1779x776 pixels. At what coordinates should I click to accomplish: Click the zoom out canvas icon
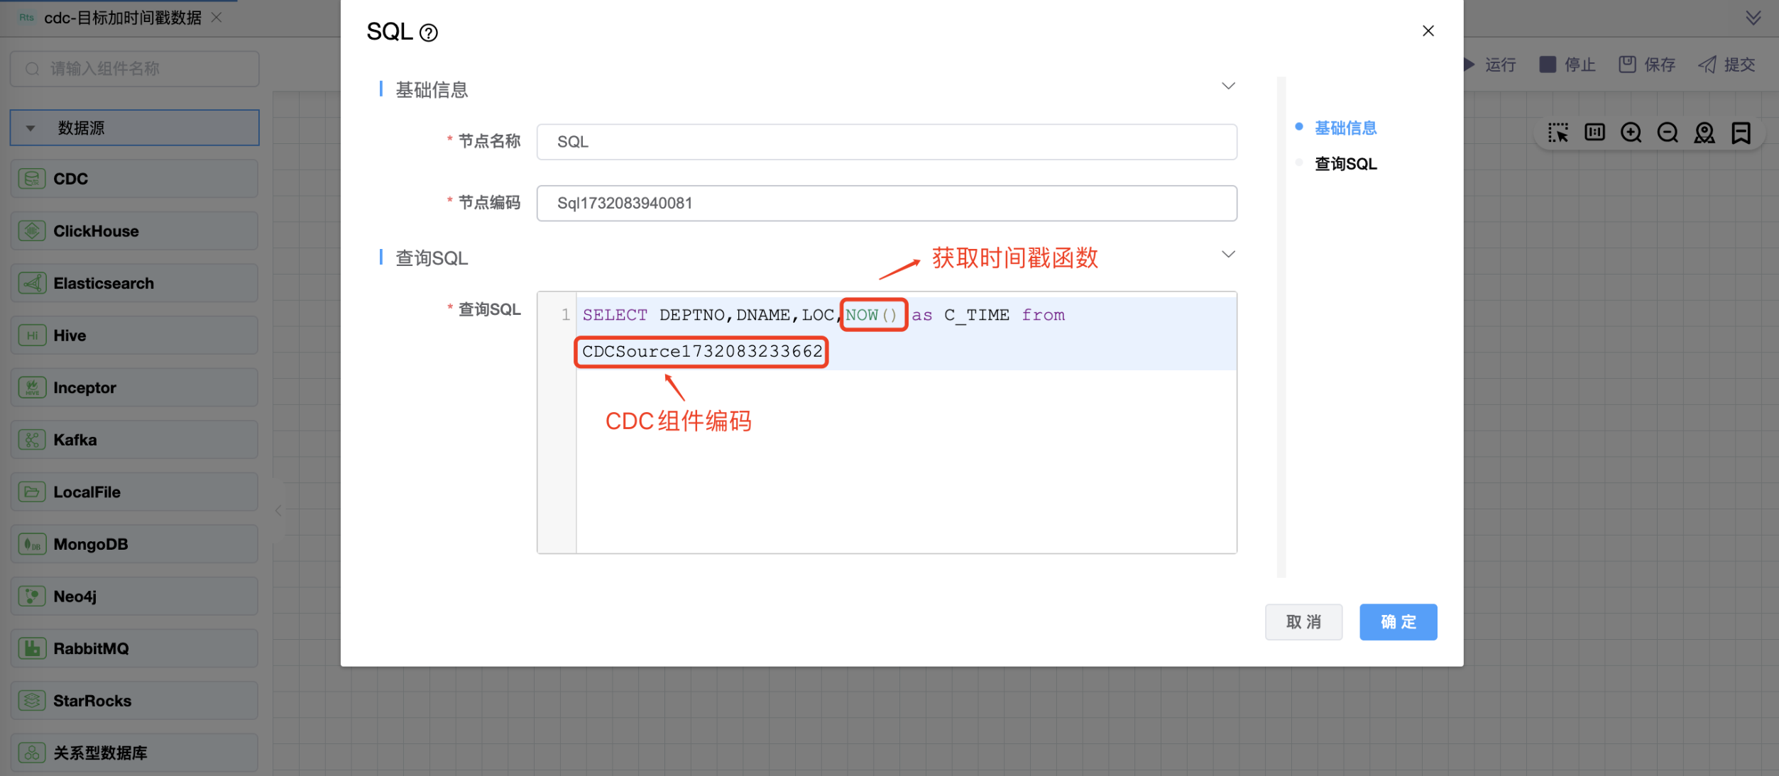point(1668,133)
